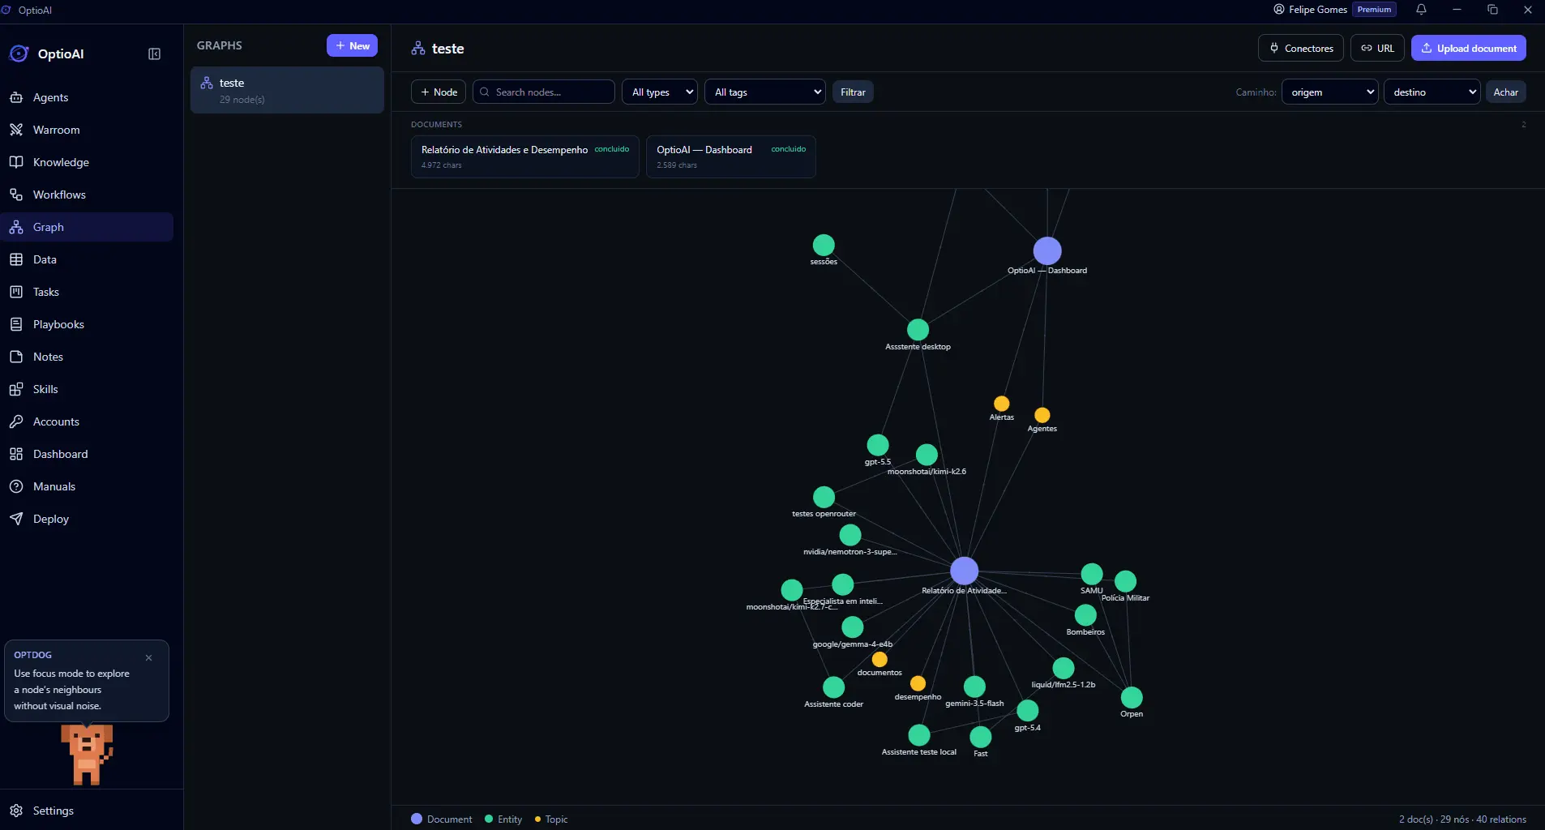Select the Orpen entity node
1545x830 pixels.
1132,697
